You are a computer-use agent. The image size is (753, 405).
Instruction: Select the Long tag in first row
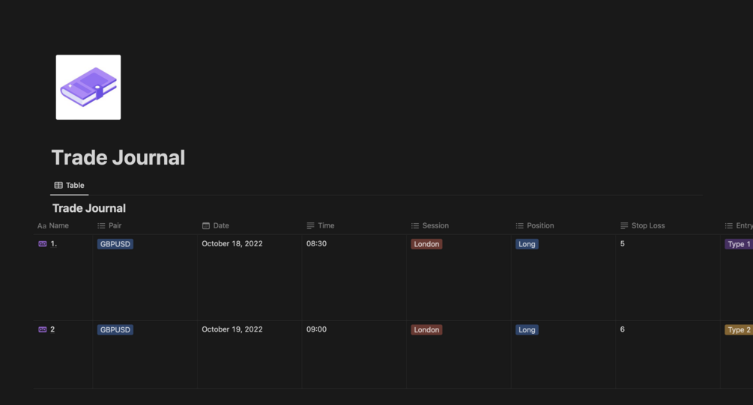[527, 244]
